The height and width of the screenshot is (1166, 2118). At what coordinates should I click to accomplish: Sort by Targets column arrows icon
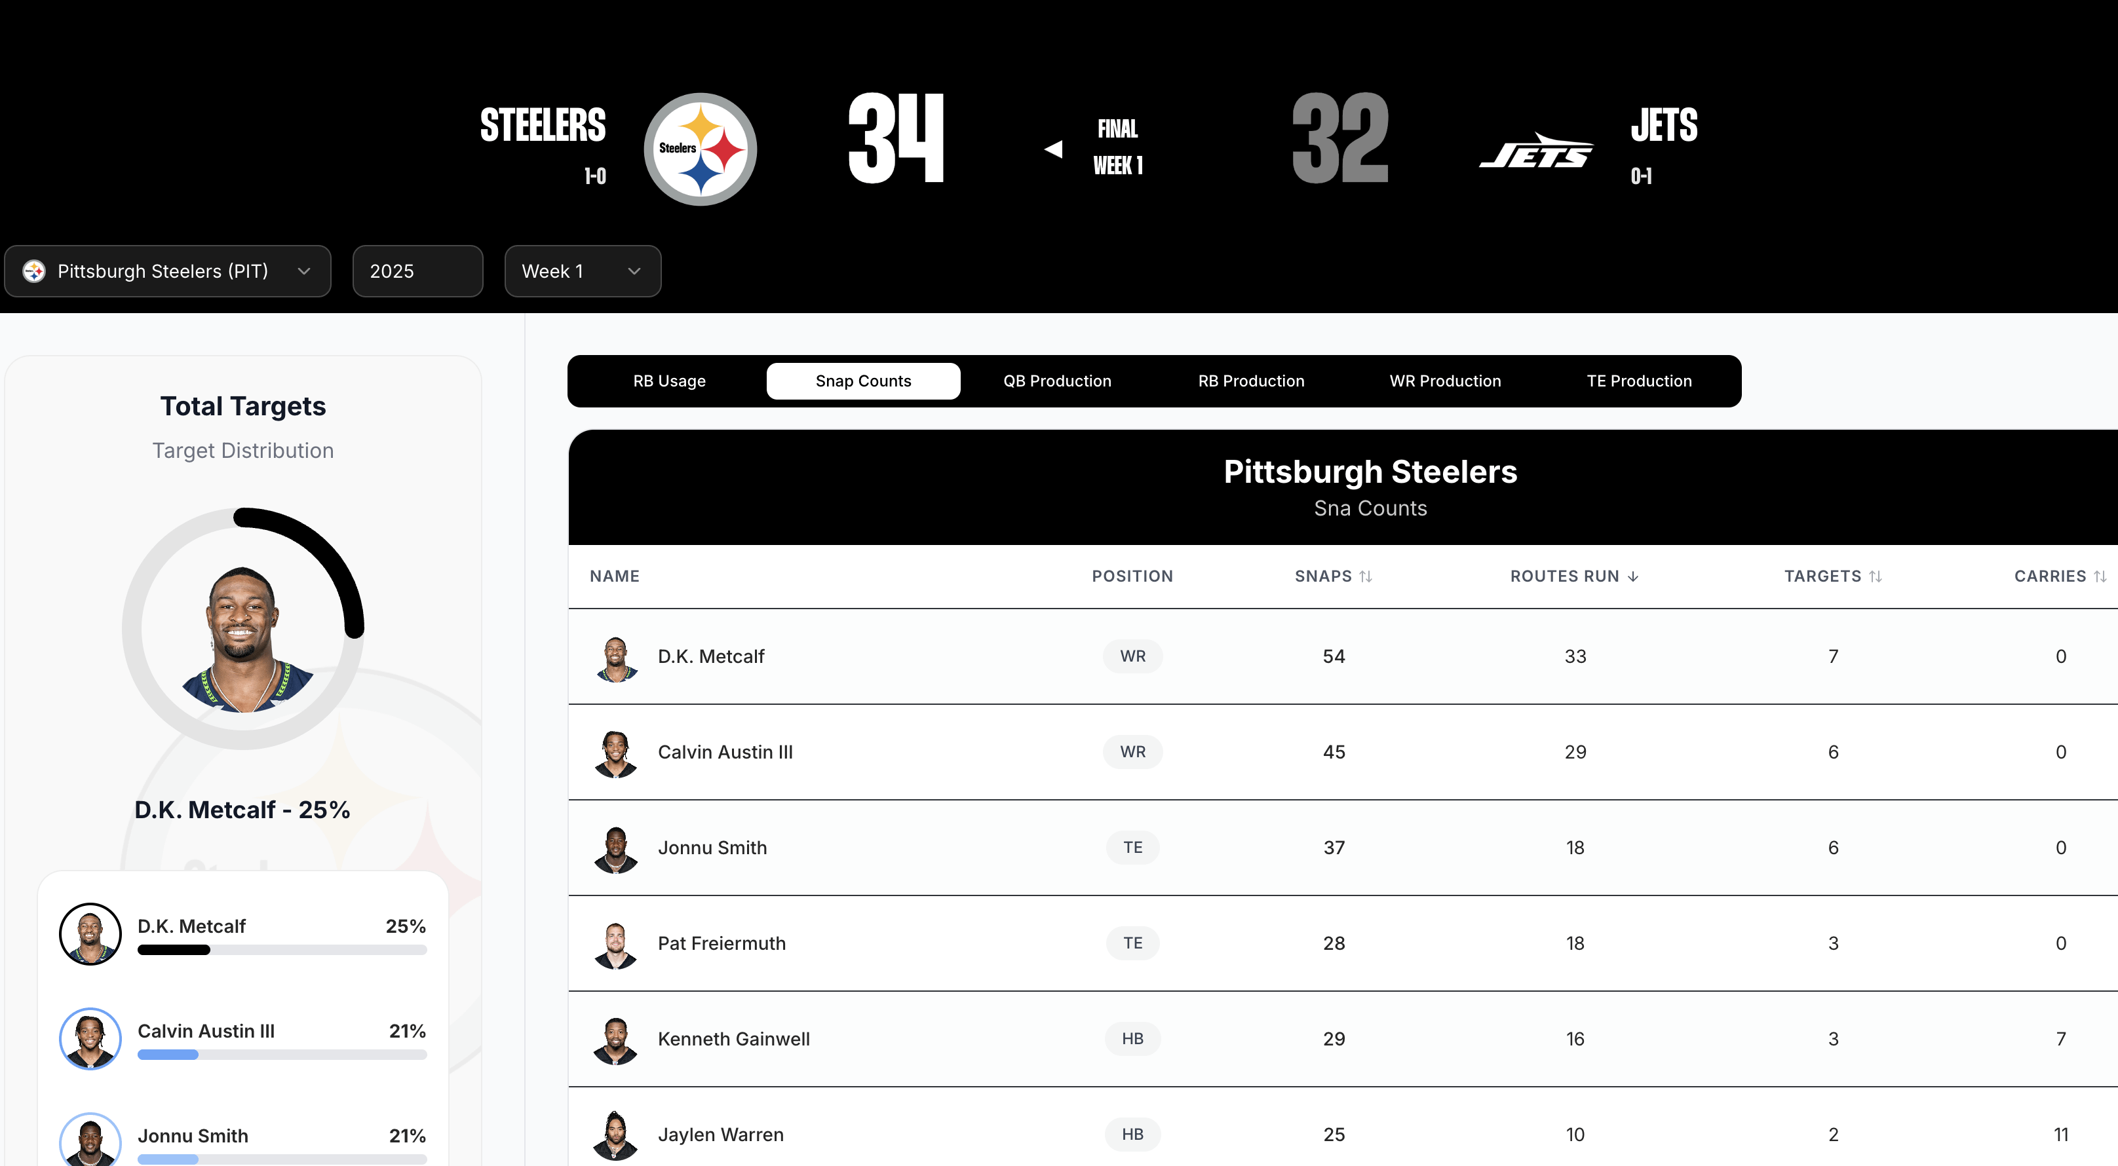(x=1876, y=576)
